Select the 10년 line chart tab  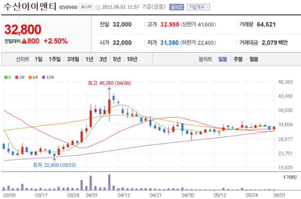pos(132,59)
